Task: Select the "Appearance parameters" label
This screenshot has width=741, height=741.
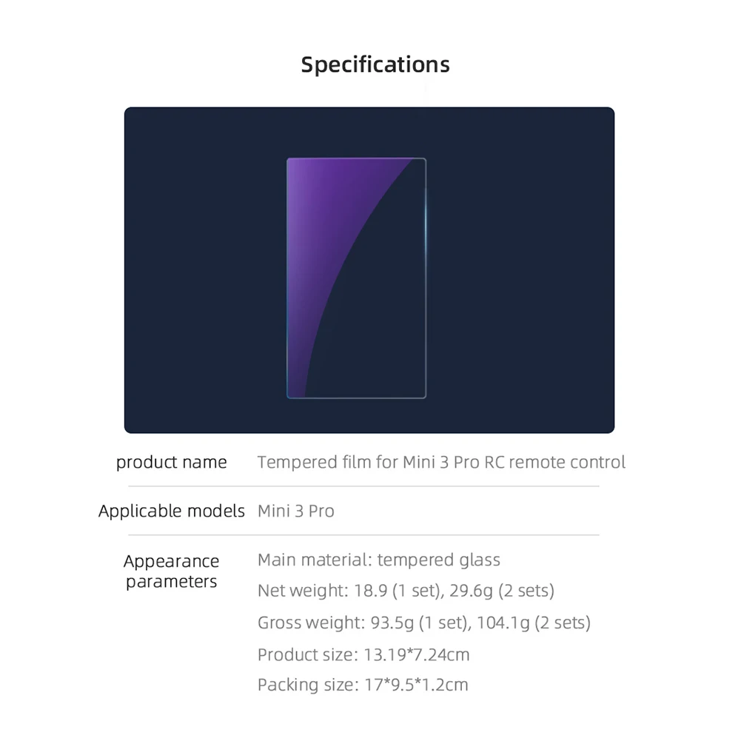Action: [172, 571]
